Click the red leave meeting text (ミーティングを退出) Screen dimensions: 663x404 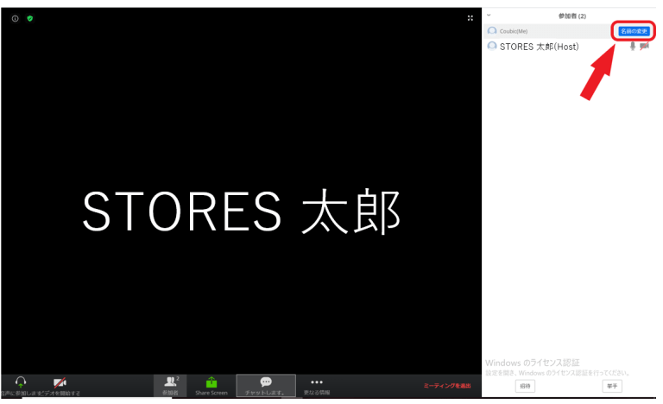(447, 385)
